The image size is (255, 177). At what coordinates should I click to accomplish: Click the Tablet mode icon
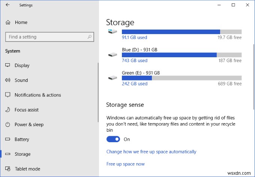[x=7, y=169]
